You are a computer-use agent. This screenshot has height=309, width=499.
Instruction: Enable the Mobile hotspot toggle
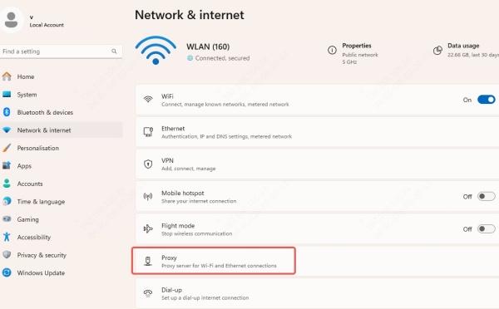486,196
